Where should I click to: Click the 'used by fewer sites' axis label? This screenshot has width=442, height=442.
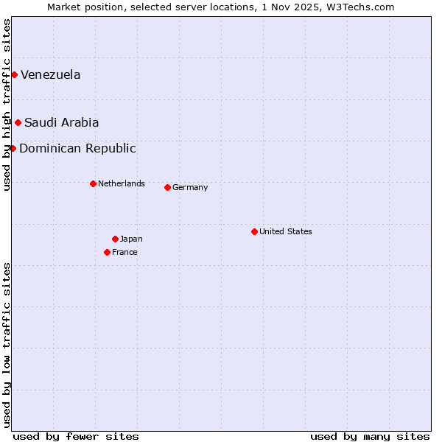76,436
